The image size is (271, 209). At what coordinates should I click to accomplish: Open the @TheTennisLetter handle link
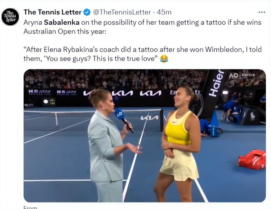point(122,12)
